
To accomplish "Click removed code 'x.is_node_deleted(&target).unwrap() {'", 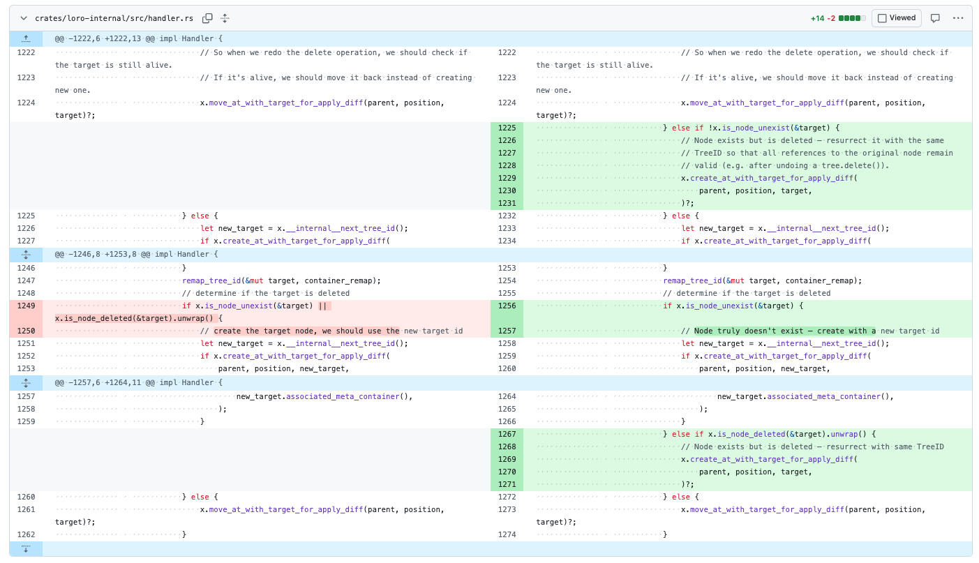I will [x=139, y=319].
